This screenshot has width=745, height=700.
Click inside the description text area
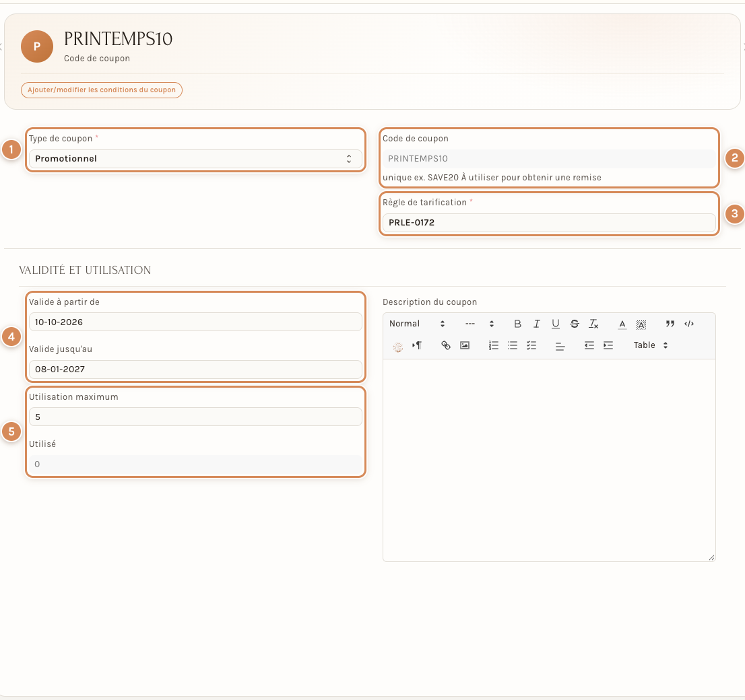pos(549,460)
